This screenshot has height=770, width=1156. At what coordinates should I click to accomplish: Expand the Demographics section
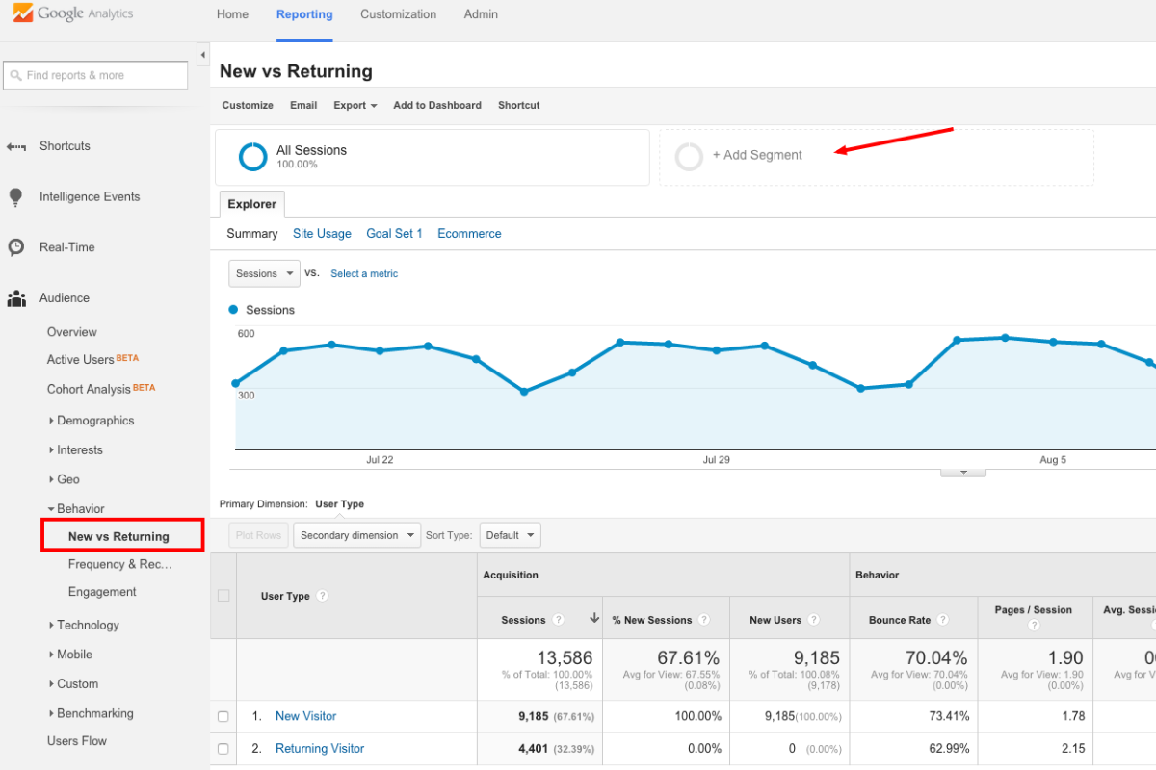pos(94,420)
